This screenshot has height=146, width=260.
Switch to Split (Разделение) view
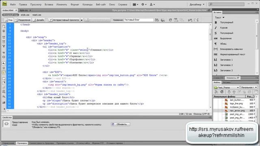click(x=23, y=20)
